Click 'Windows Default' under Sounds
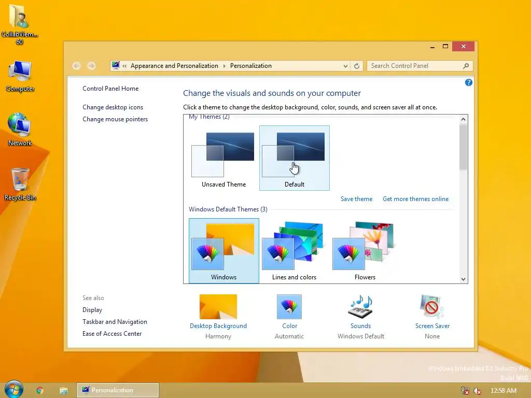Image resolution: width=531 pixels, height=398 pixels. (x=361, y=336)
